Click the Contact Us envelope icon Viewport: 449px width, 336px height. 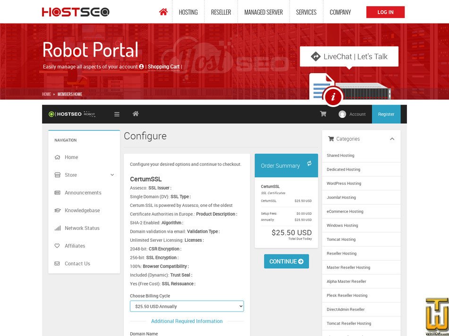coord(57,263)
